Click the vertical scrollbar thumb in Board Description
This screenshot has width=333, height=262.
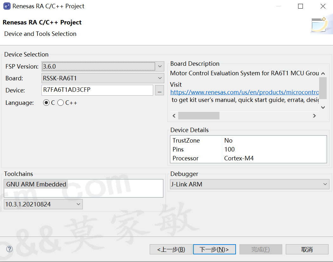(323, 88)
